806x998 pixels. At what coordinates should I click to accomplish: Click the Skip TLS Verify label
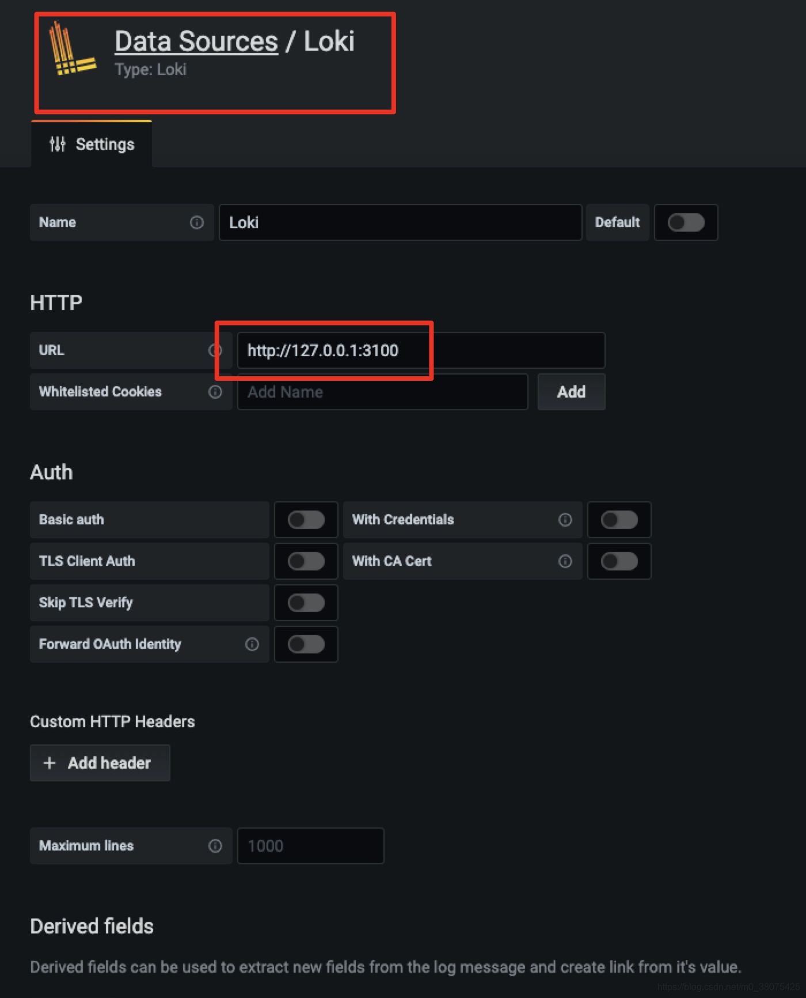(86, 603)
